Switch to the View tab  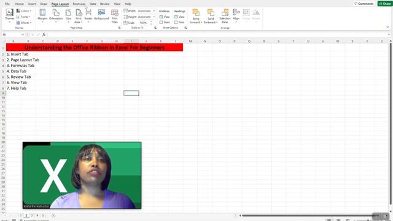(117, 4)
